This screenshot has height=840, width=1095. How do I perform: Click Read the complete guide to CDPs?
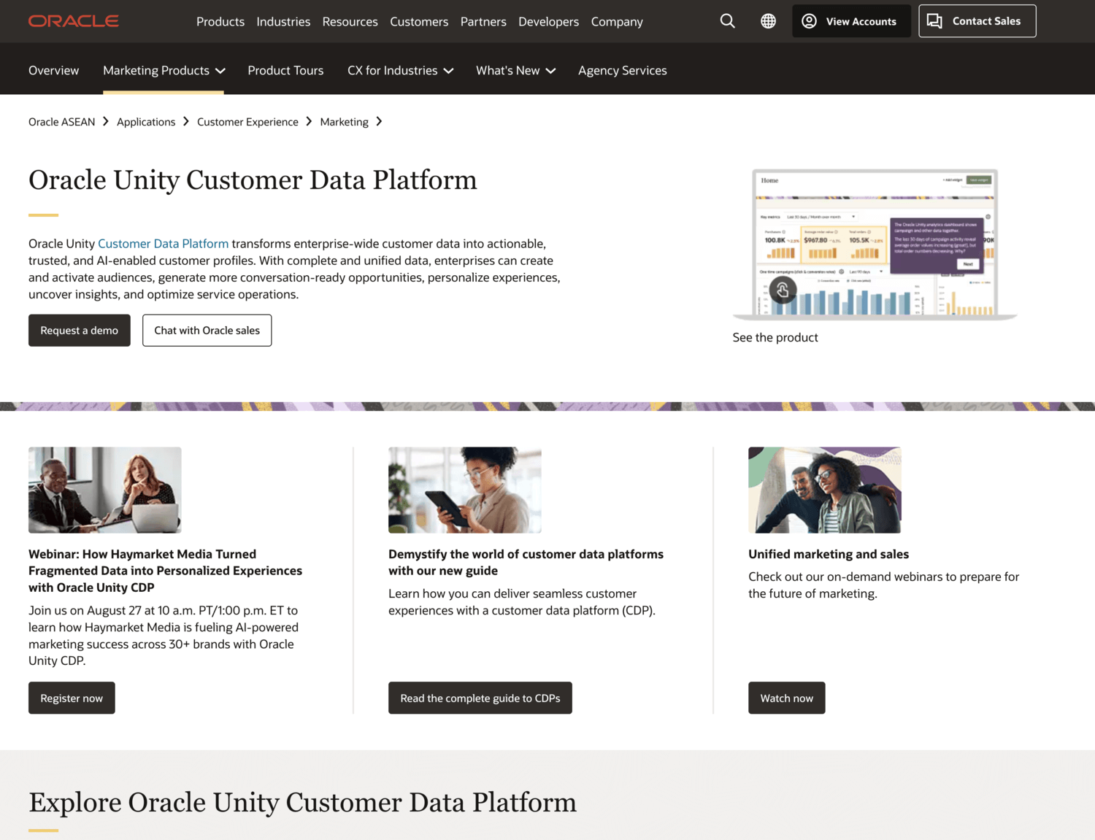tap(480, 698)
